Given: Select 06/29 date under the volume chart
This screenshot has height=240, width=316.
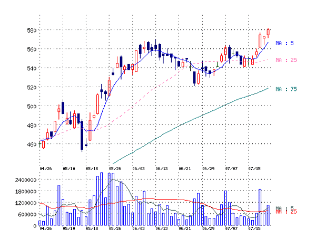Looking at the screenshot, I should click(x=209, y=229).
